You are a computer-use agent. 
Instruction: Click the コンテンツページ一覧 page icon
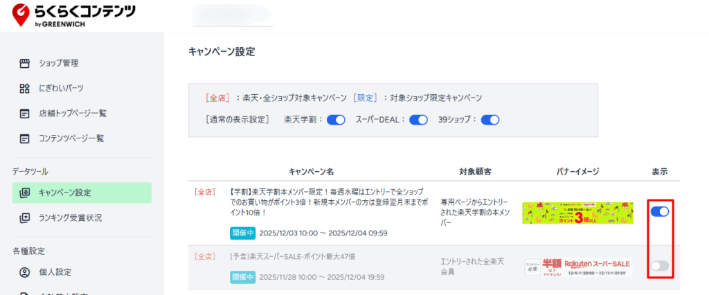coord(25,138)
